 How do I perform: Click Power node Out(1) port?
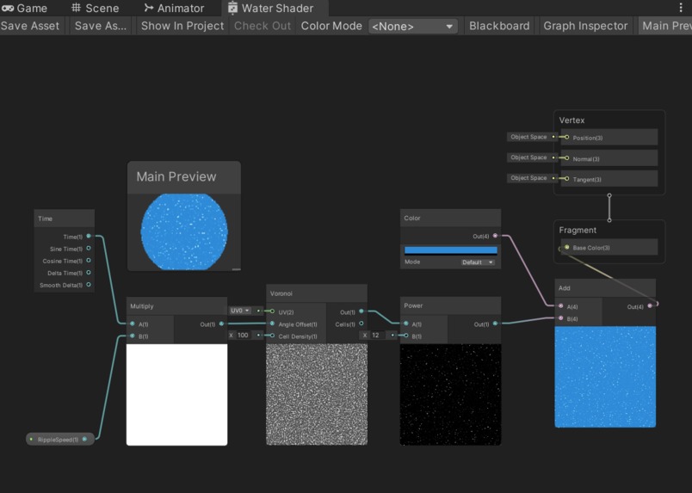495,324
